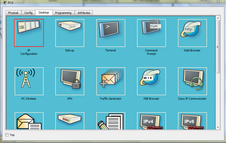Viewport: 226px width, 143px height.
Task: Open the modem device icon with red LEDs
Action: (x=70, y=121)
